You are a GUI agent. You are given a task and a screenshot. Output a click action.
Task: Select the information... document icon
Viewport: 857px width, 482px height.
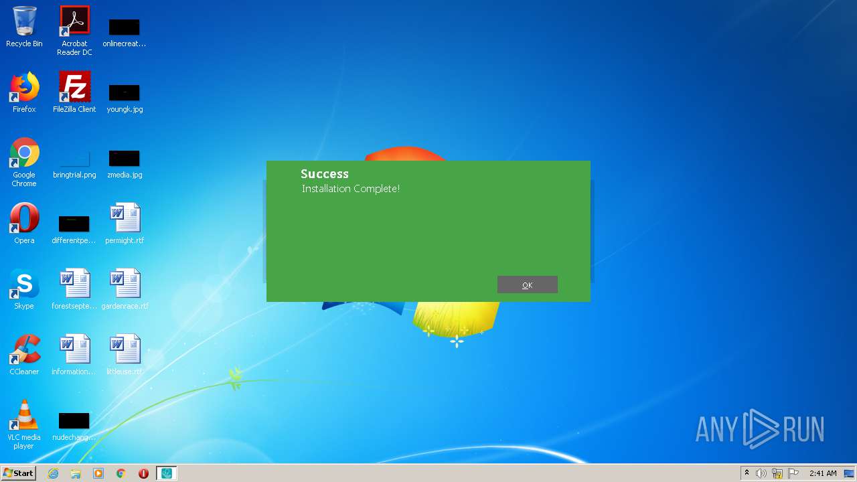click(74, 355)
